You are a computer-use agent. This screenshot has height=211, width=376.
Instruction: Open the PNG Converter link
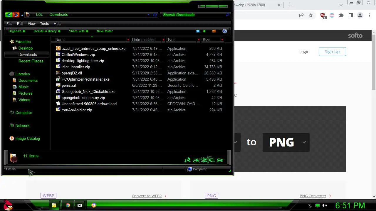pos(313,196)
